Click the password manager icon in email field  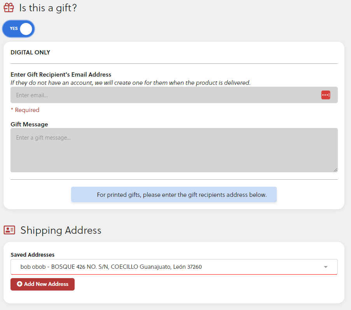[x=326, y=95]
